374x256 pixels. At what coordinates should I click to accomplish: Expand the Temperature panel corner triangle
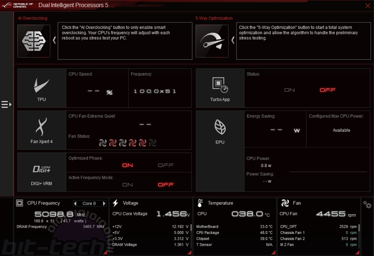[273, 252]
